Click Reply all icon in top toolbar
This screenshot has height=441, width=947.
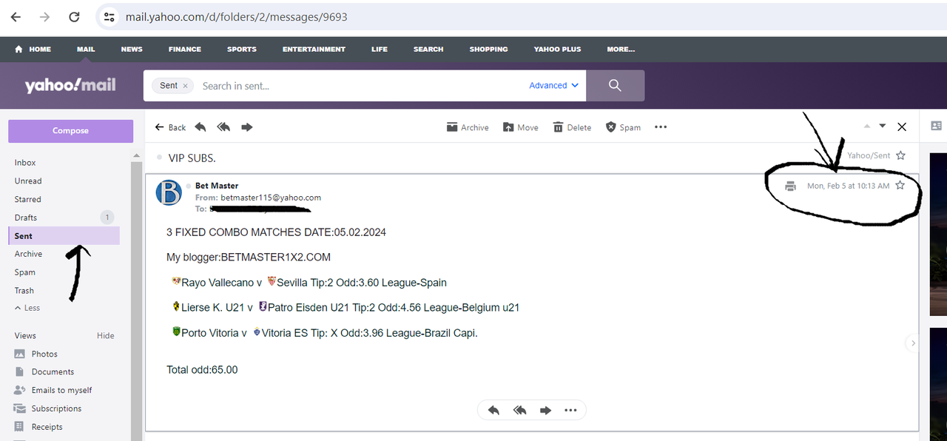coord(223,127)
